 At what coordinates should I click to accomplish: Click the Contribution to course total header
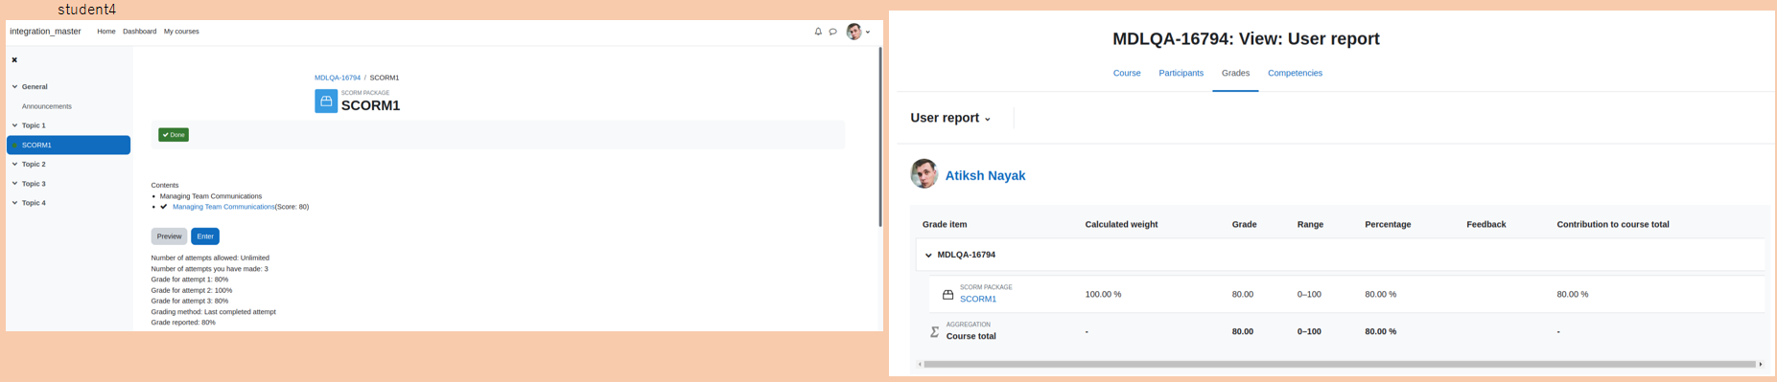pyautogui.click(x=1613, y=224)
